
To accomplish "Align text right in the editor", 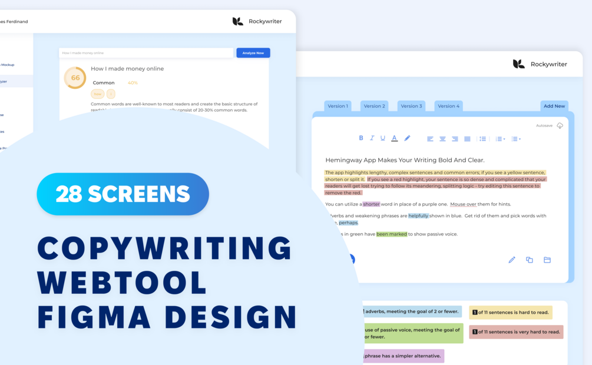I will 455,139.
